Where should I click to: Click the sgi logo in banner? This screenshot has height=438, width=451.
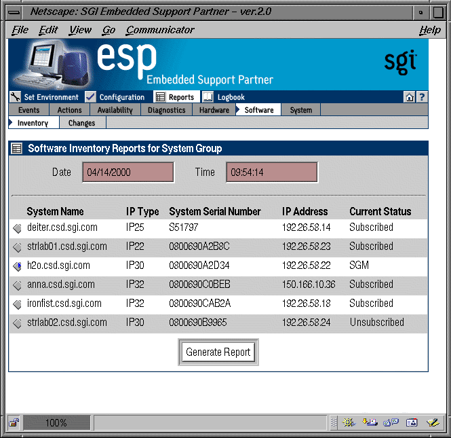pos(401,62)
